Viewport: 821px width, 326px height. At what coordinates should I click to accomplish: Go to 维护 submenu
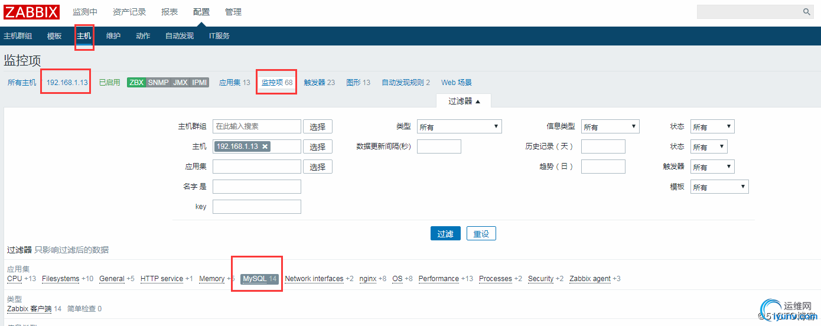point(113,36)
